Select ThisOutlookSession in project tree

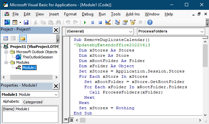click(x=38, y=57)
